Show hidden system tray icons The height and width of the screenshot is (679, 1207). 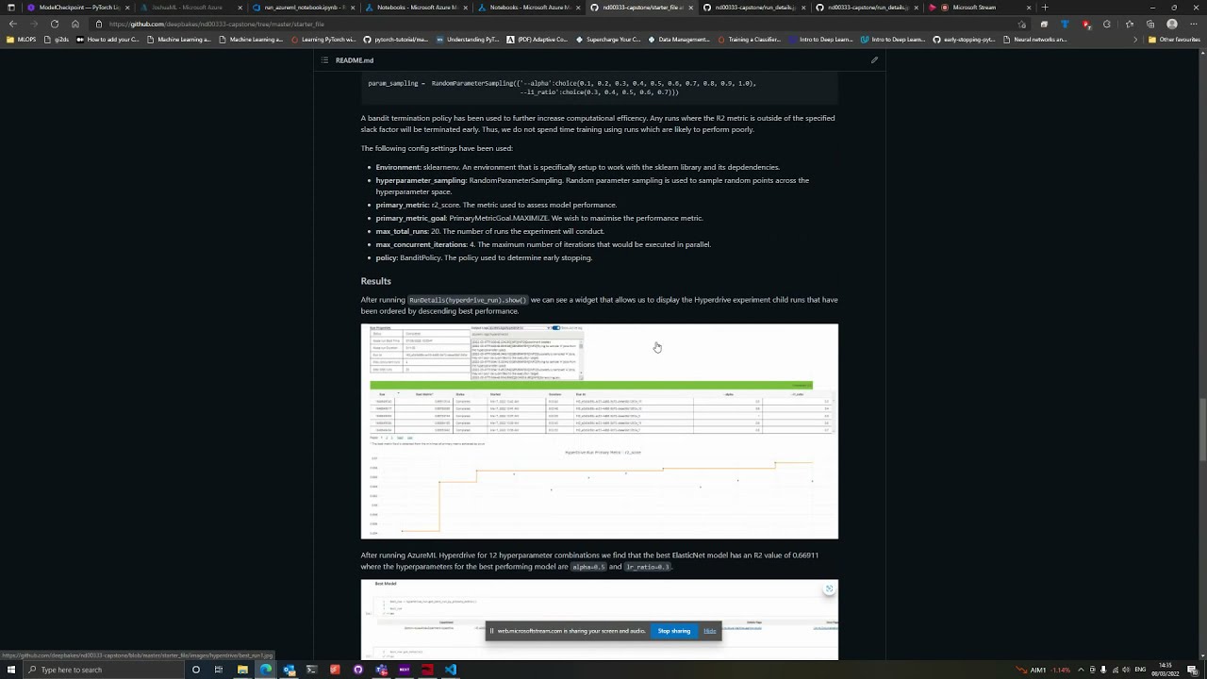coord(1081,670)
